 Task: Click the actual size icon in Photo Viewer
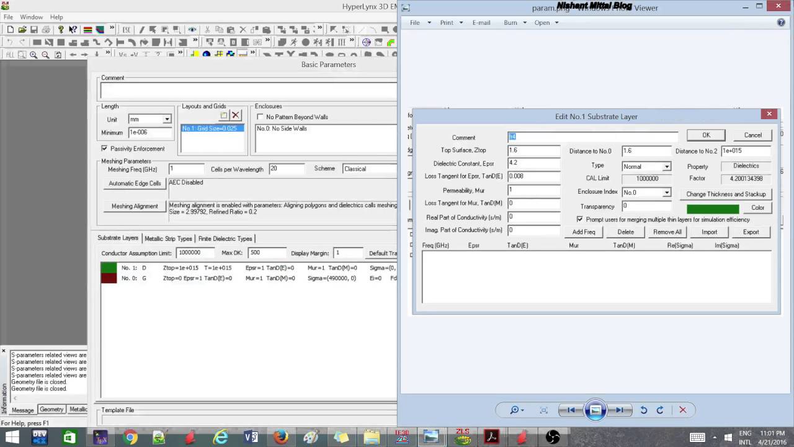click(x=544, y=410)
